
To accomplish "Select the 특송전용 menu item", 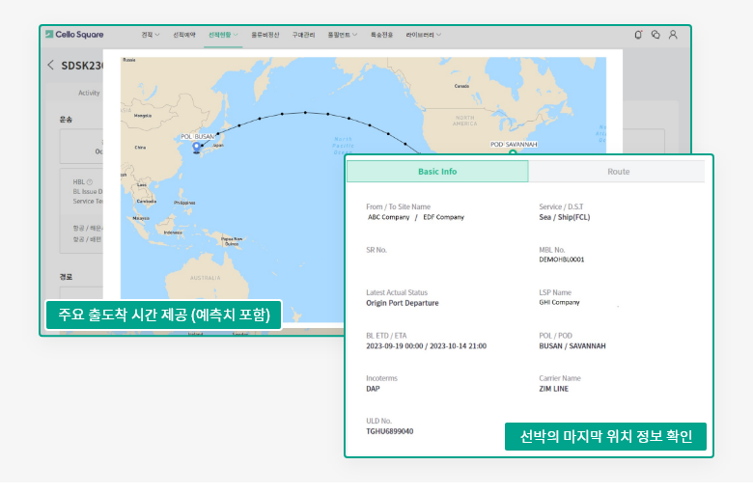I will pyautogui.click(x=381, y=35).
